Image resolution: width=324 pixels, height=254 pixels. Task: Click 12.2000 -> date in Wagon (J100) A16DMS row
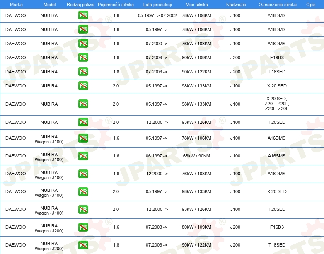tap(157, 174)
